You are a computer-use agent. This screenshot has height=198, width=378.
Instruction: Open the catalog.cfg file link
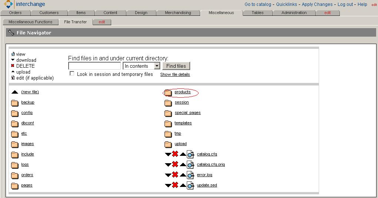point(207,154)
